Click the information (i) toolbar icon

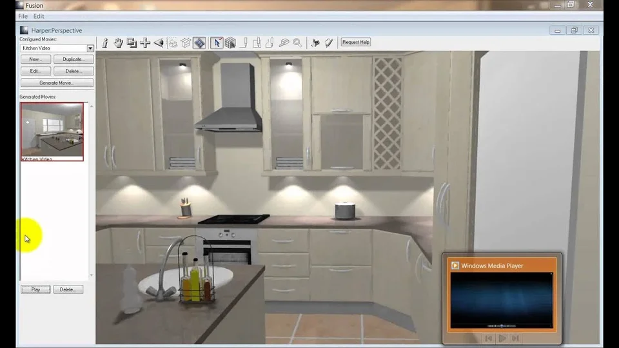(x=105, y=43)
